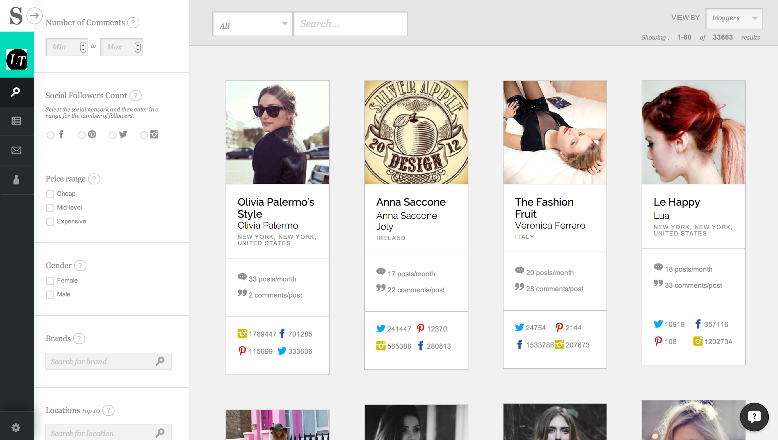Click help icon next to Gender
This screenshot has height=440, width=778.
pos(80,266)
